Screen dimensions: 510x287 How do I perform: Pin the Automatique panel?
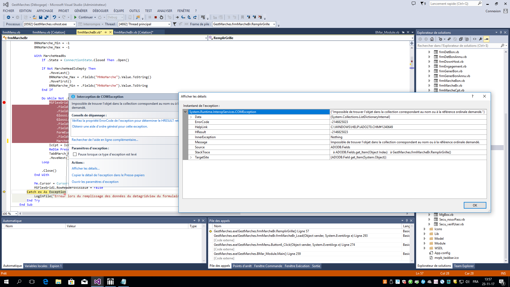click(x=199, y=221)
